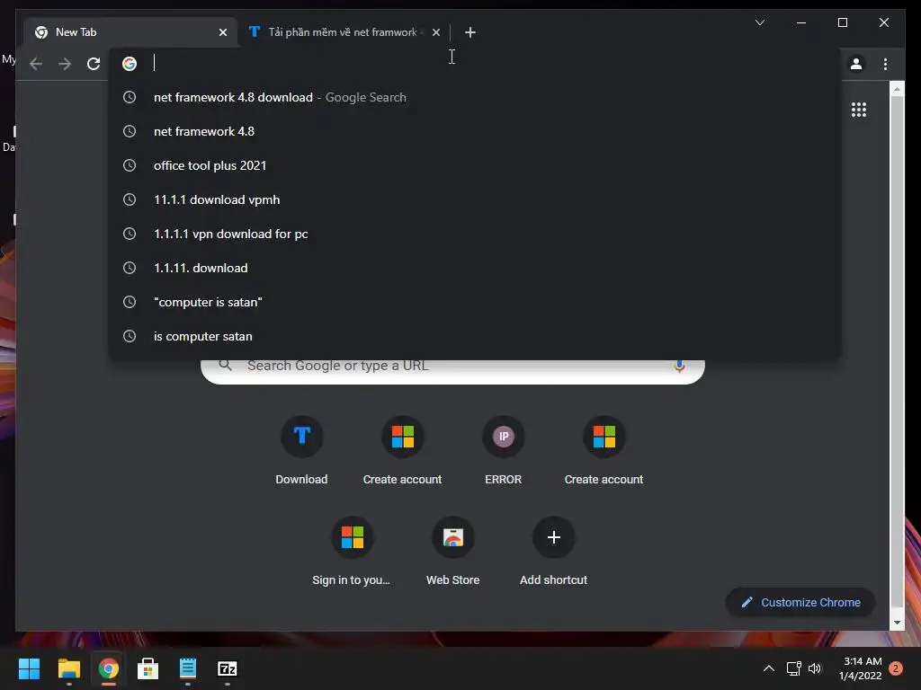Click the browser forward arrow
Screen dimensions: 921x690
click(65, 64)
